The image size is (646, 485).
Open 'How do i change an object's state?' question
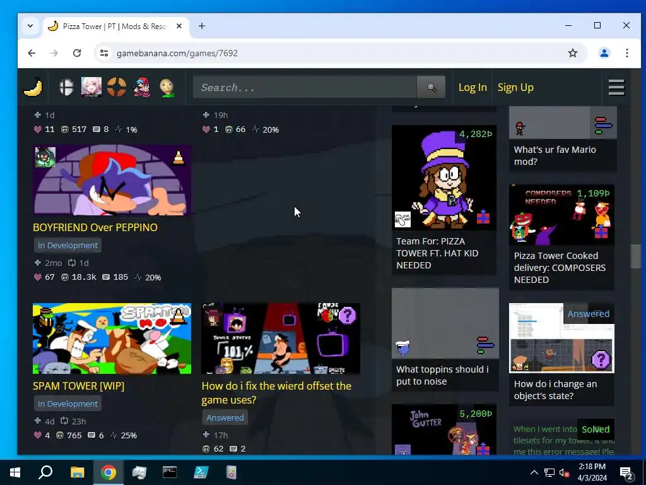coord(555,390)
